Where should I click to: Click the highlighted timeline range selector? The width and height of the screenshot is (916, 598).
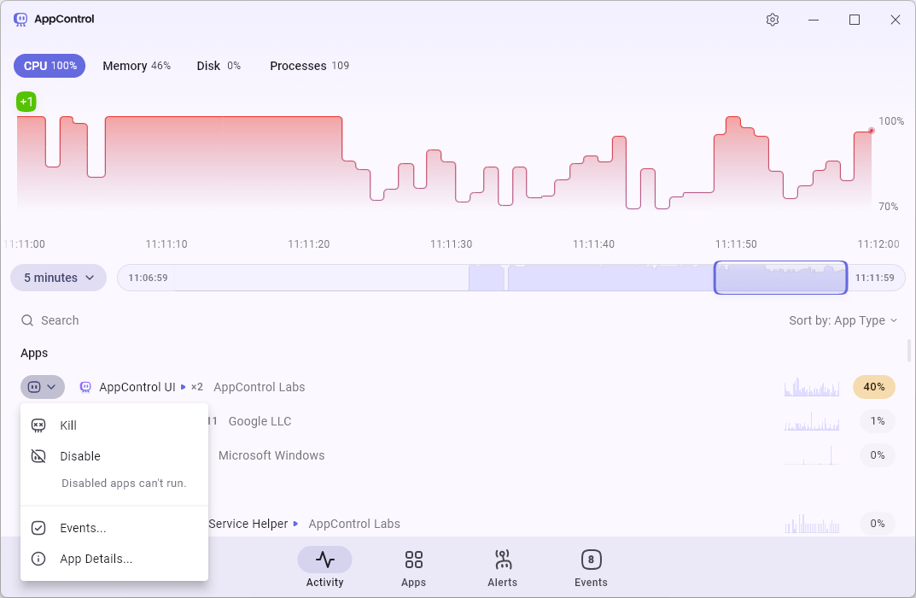click(780, 278)
